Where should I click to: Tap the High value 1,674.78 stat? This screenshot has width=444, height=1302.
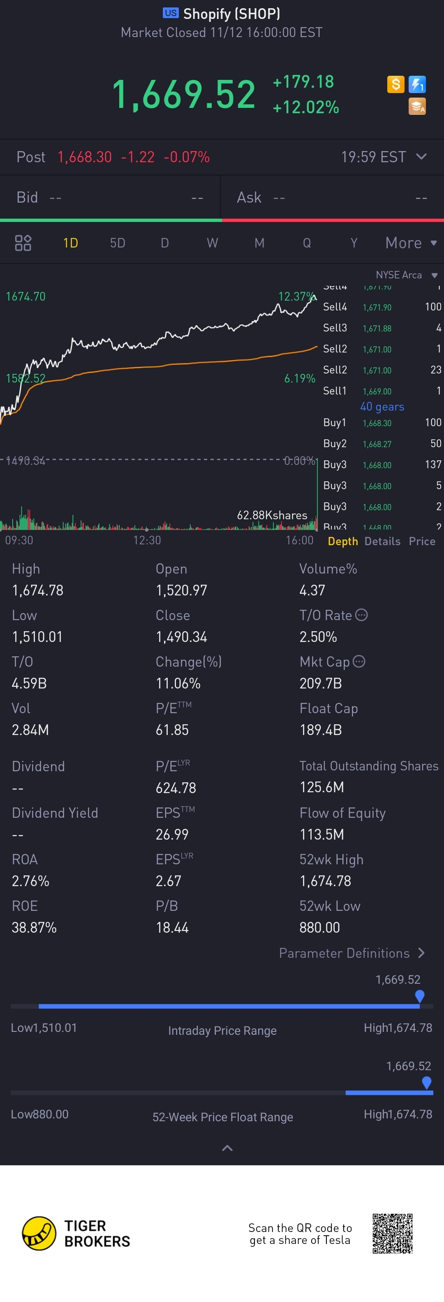coord(38,590)
